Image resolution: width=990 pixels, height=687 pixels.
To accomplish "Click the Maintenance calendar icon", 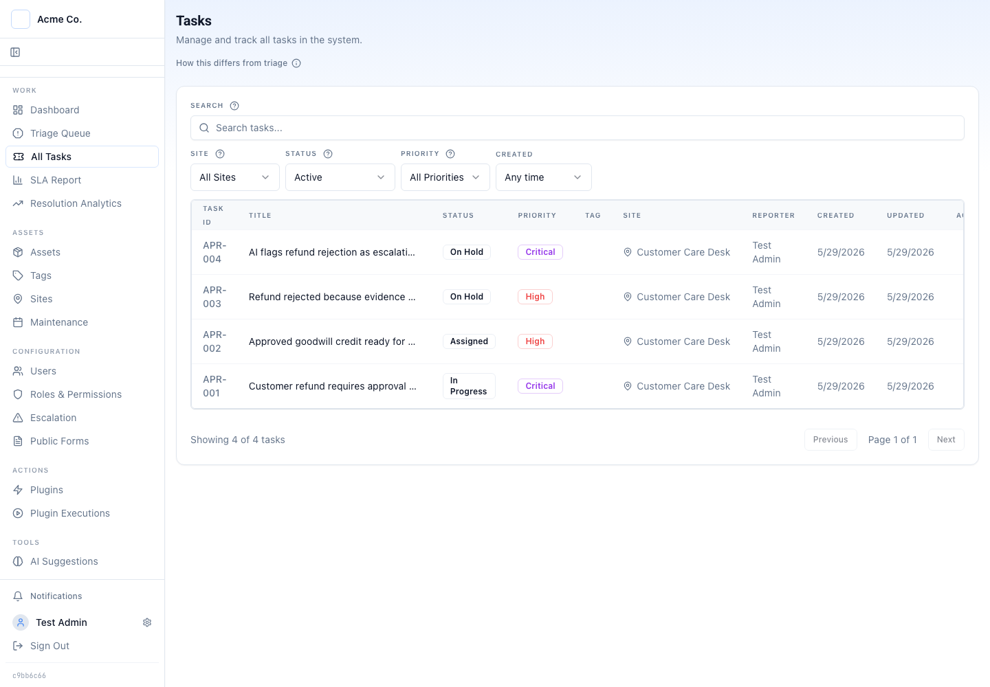I will coord(18,322).
